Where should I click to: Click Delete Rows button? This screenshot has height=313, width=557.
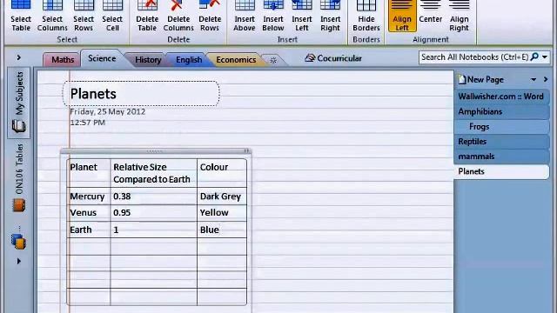point(210,17)
